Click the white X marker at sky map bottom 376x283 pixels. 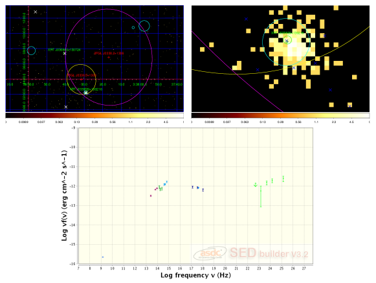66,107
